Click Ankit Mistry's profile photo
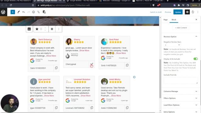 pyautogui.click(x=104, y=82)
